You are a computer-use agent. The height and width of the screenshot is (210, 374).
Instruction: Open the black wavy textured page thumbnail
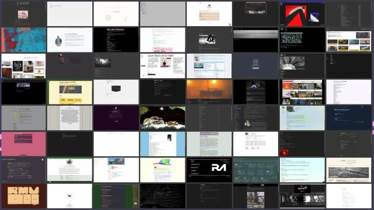point(162,196)
